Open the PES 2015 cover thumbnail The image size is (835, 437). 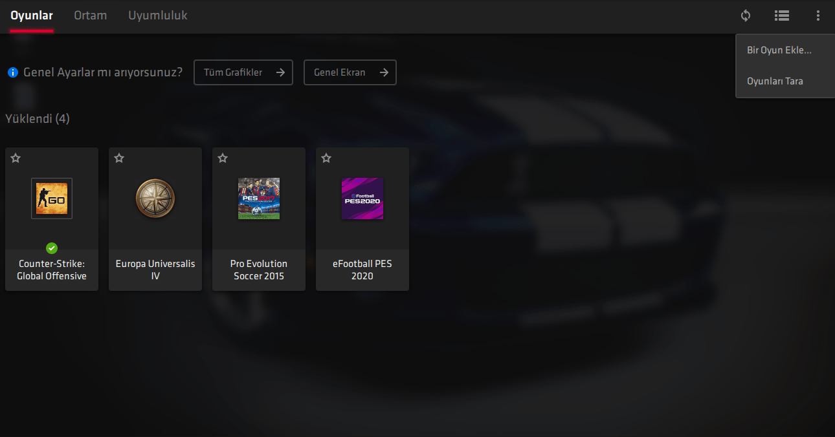pos(259,198)
